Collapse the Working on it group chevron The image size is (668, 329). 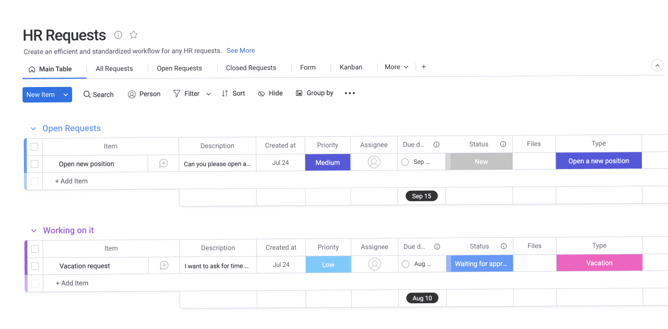[x=34, y=231]
